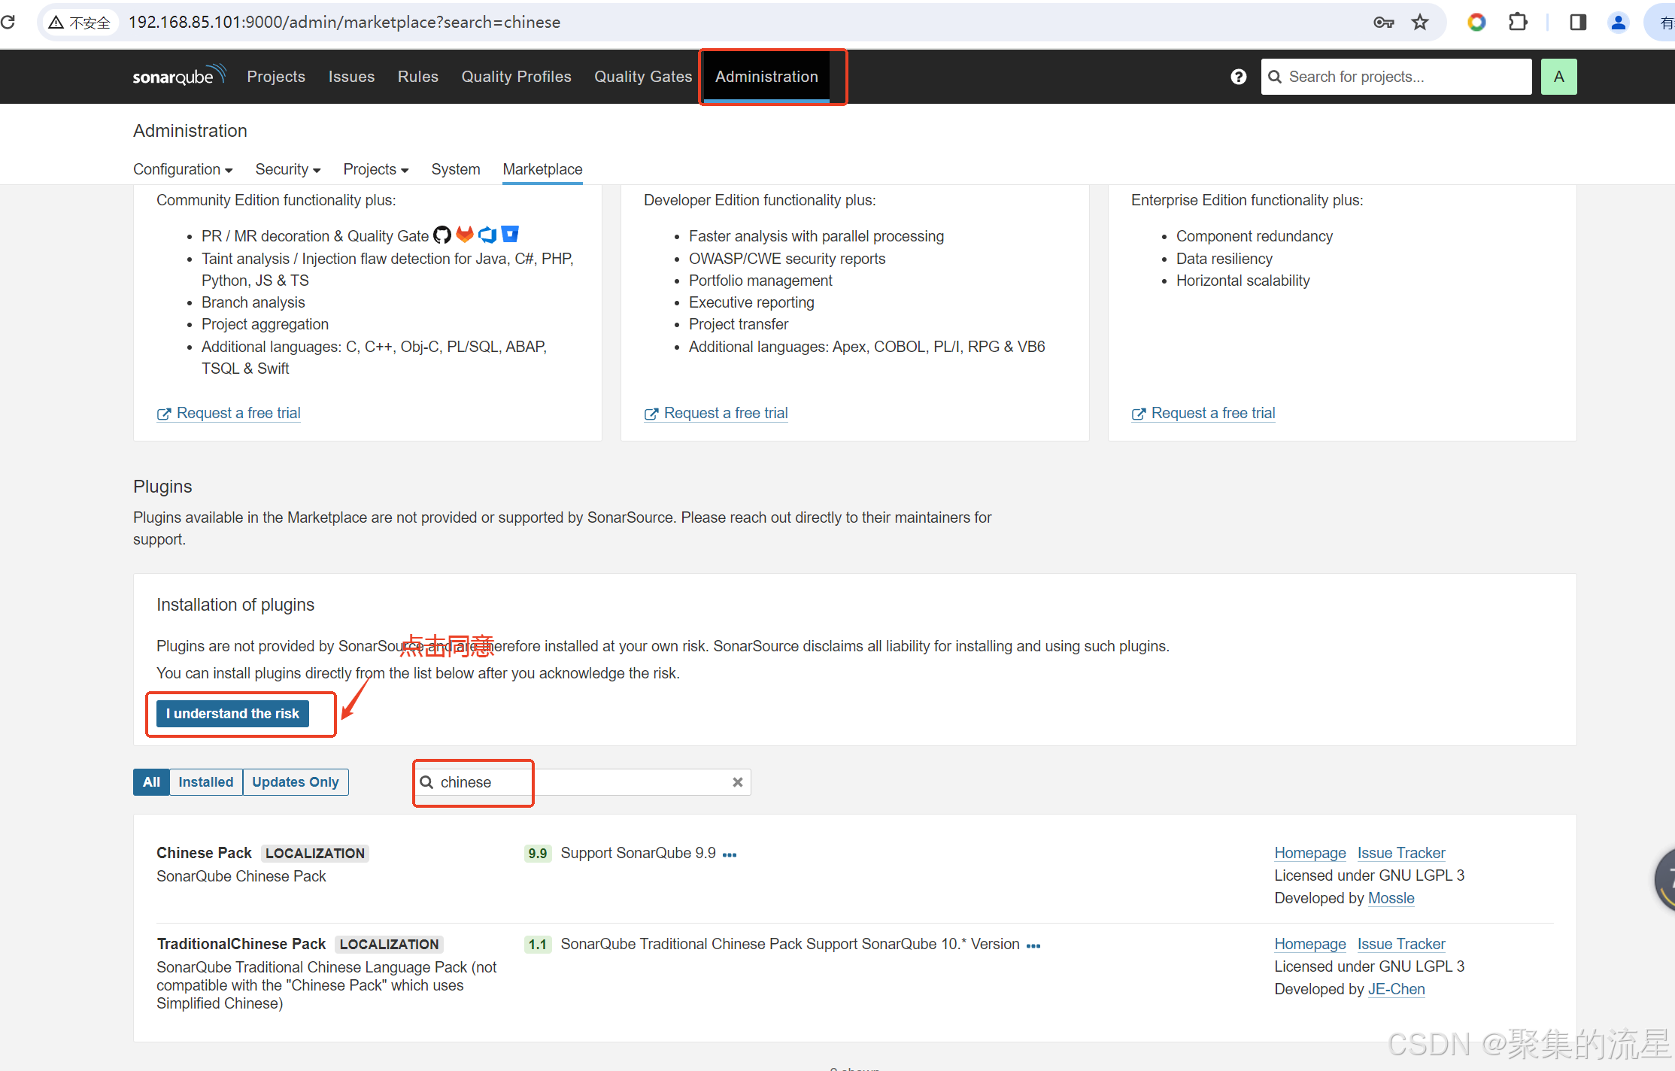Open SonarQube help via question mark icon
This screenshot has width=1675, height=1071.
(x=1238, y=76)
